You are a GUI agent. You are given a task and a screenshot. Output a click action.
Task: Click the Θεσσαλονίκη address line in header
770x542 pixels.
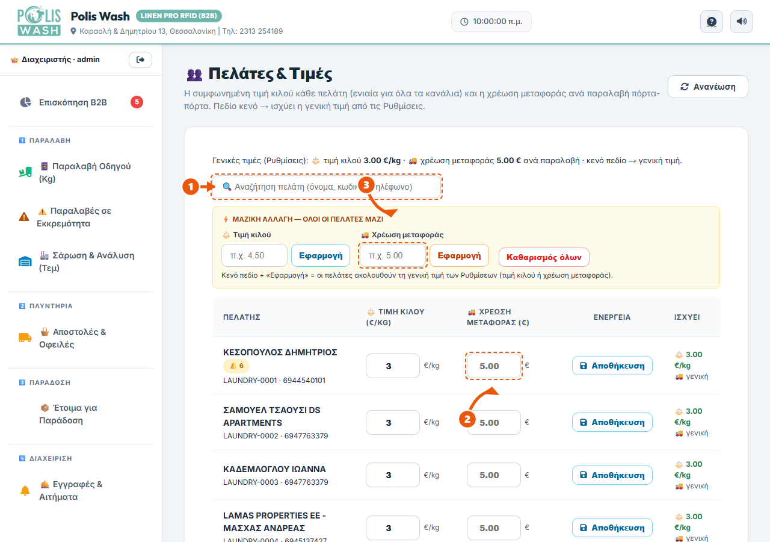point(177,31)
